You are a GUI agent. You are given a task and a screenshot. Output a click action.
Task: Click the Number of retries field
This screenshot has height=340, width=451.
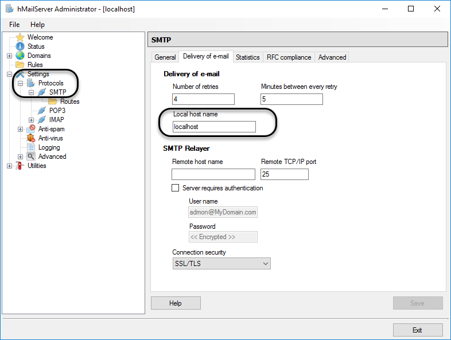pos(203,99)
